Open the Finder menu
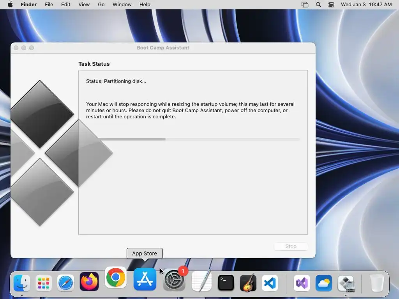Image resolution: width=399 pixels, height=299 pixels. pos(28,4)
